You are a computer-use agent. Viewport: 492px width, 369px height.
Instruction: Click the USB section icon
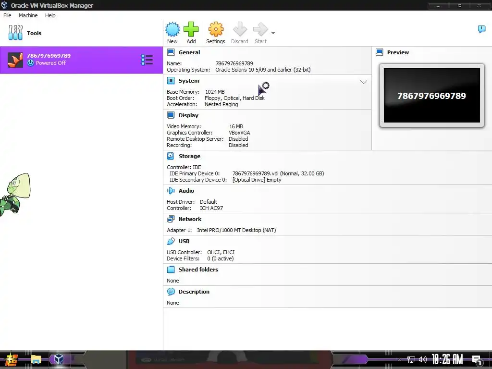click(x=171, y=241)
